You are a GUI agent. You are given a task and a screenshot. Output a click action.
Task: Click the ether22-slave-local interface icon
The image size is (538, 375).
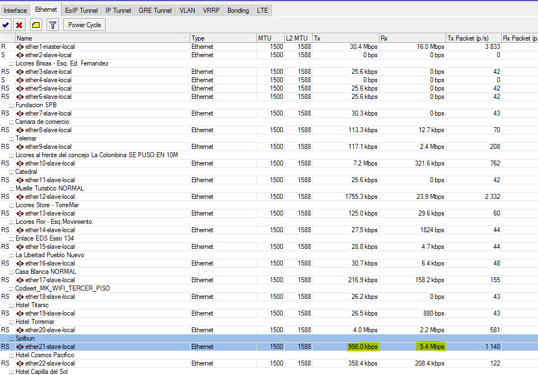tap(20, 363)
